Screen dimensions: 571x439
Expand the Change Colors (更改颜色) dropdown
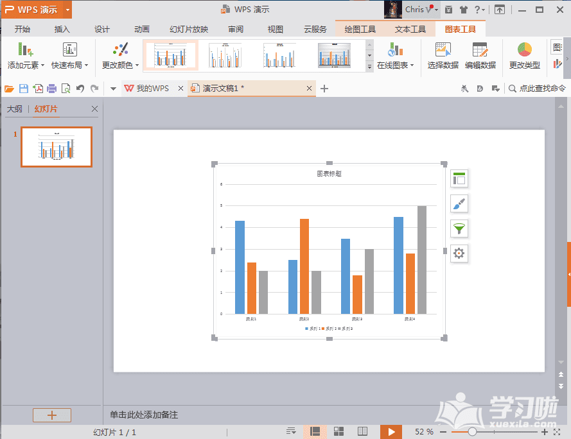coord(120,65)
